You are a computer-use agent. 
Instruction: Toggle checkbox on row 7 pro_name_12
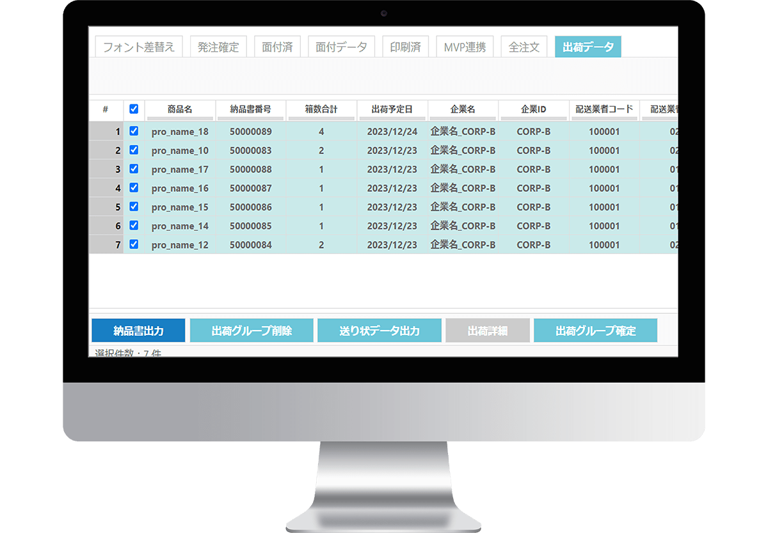(x=134, y=244)
